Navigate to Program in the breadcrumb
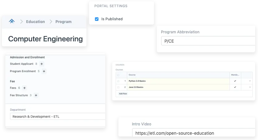 [63, 22]
